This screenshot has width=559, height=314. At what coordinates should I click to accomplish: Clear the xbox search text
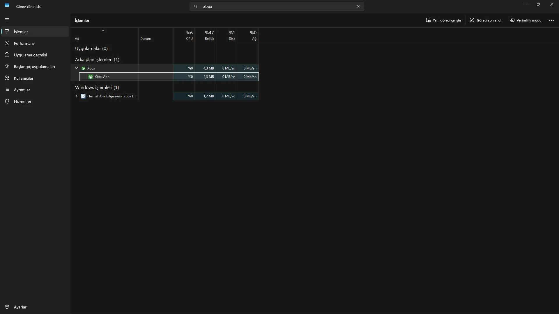358,6
